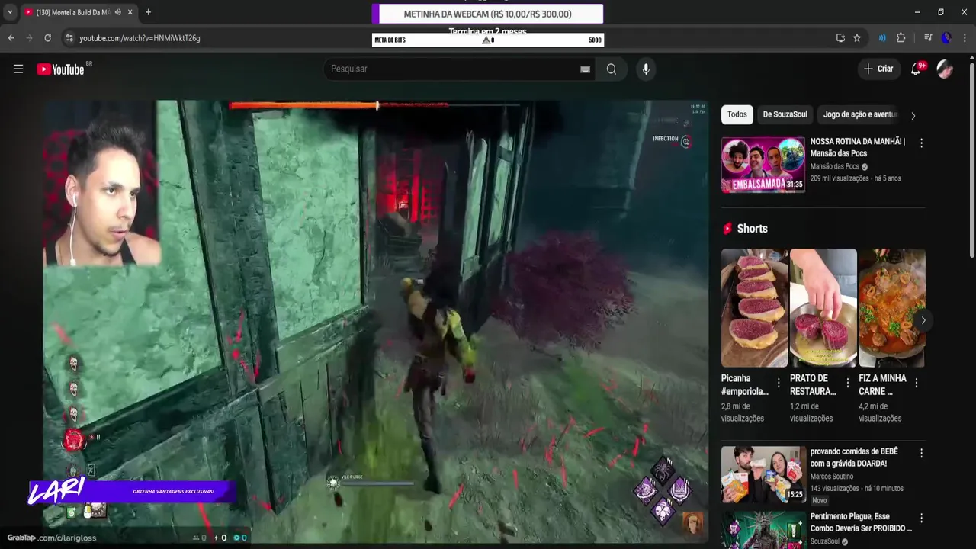Open the on-screen keyboard in search box
This screenshot has width=976, height=549.
pyautogui.click(x=585, y=69)
